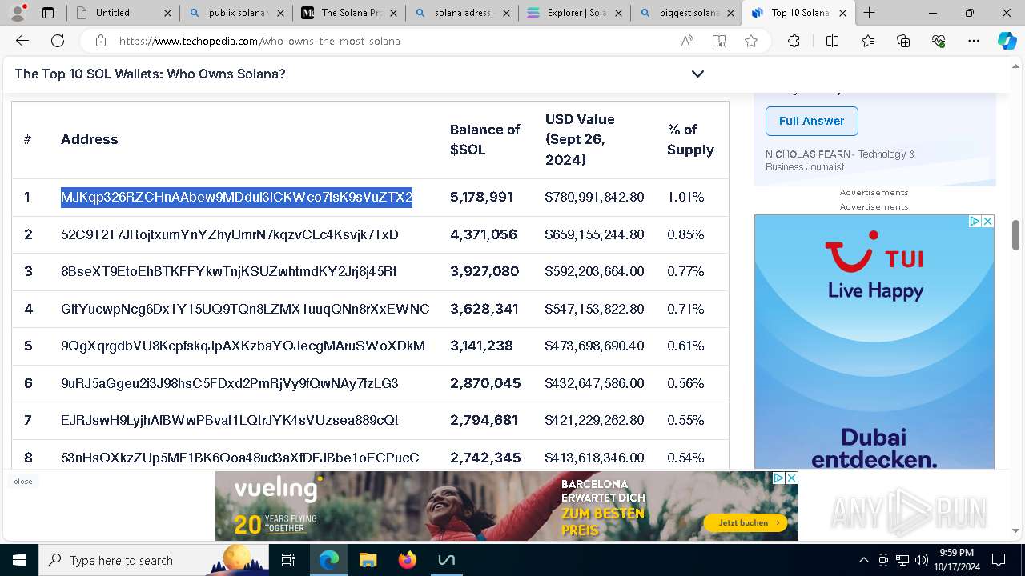Select address 9QgXqrgdbVU8KcpfskqJpAXKzbaY...
The image size is (1025, 576).
click(x=243, y=346)
